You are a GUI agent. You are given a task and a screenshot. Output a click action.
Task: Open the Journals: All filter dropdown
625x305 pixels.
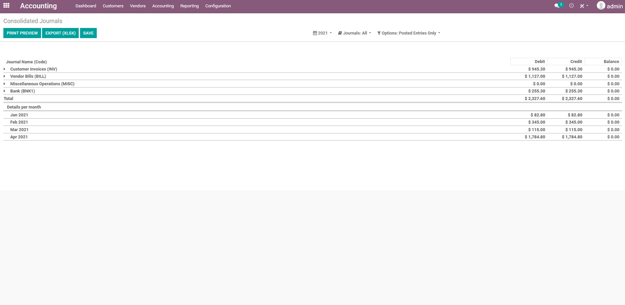coord(354,33)
